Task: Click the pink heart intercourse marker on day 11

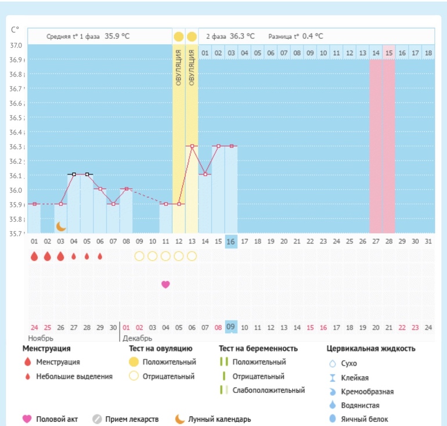Action: tap(165, 284)
